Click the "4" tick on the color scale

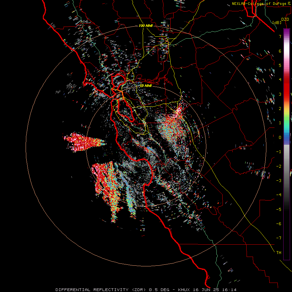click(280, 80)
